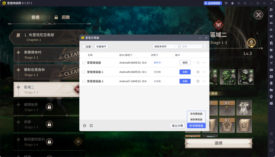The image size is (275, 157).
Task: Click the magnifier search icon in multi-instance window
Action: (x=204, y=46)
